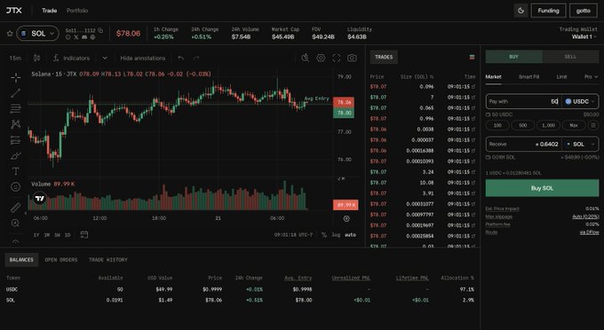Click Hide annotations toggle
The image size is (604, 330).
(142, 58)
